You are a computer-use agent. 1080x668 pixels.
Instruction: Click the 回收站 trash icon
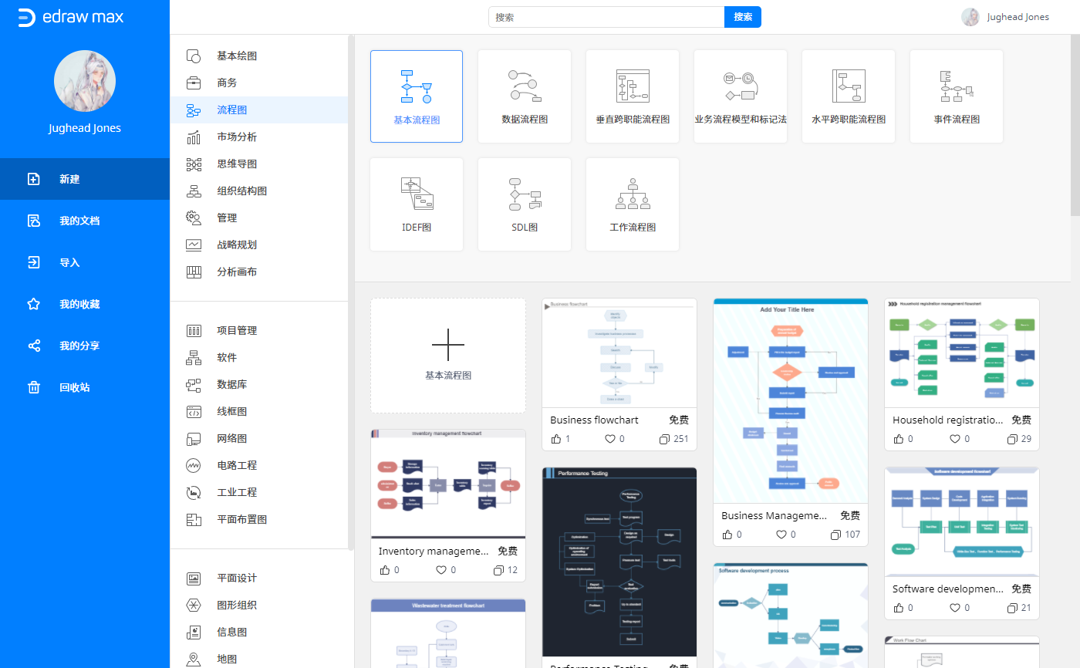click(33, 387)
